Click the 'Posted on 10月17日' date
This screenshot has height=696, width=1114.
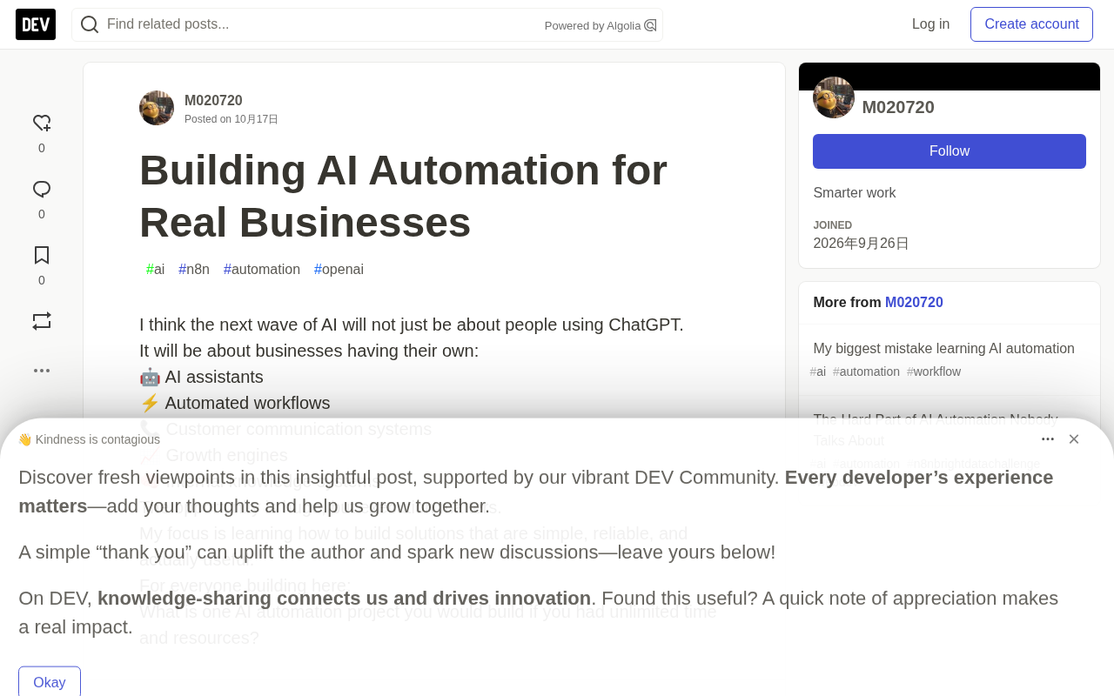pos(232,119)
